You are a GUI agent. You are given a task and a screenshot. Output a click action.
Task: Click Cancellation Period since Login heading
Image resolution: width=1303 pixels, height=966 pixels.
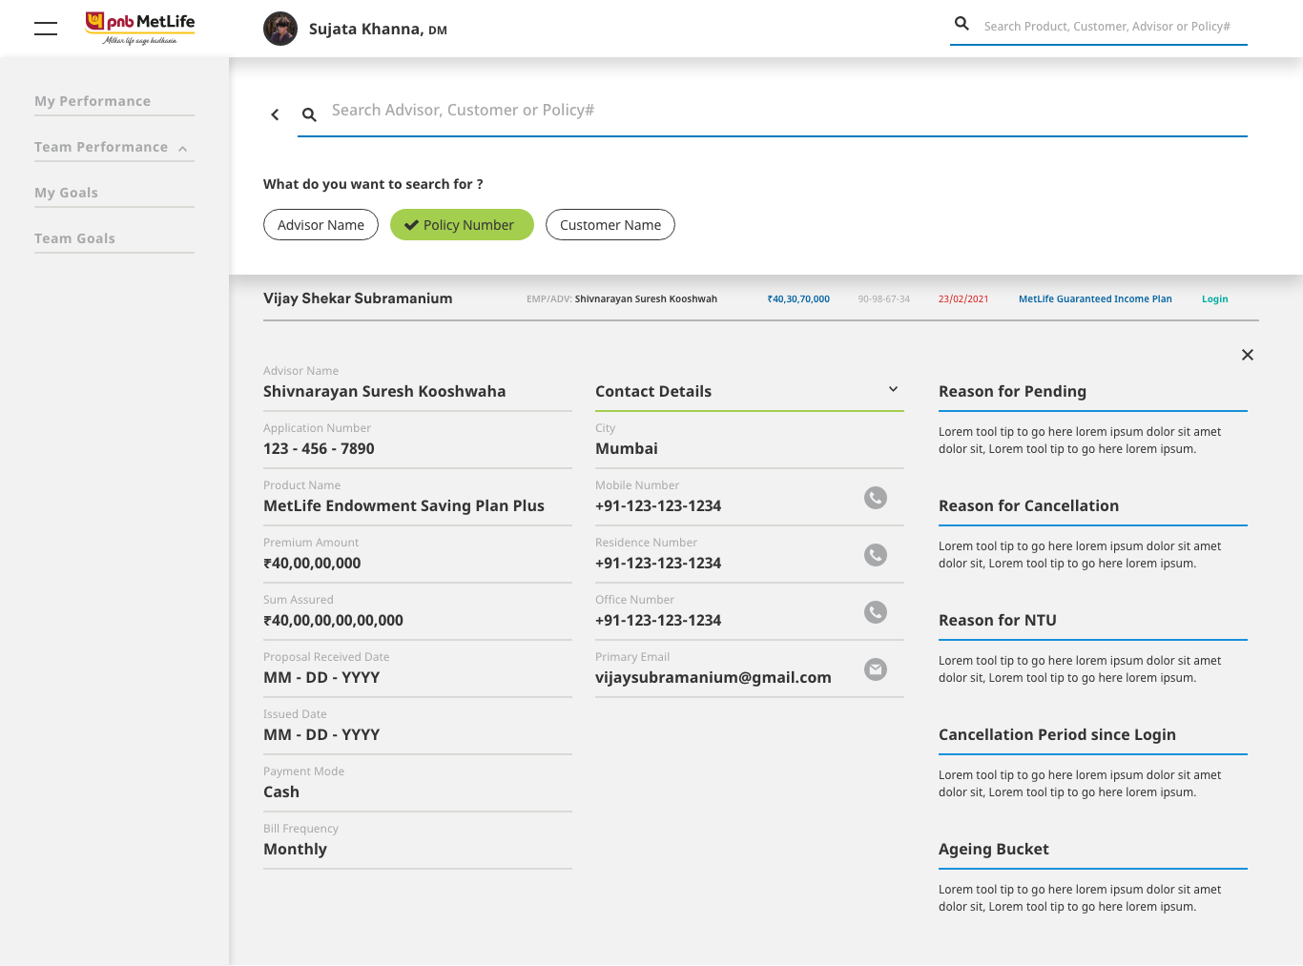pyautogui.click(x=1057, y=735)
